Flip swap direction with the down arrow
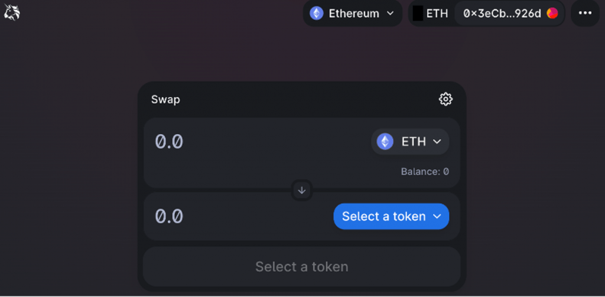This screenshot has height=297, width=605. point(302,190)
